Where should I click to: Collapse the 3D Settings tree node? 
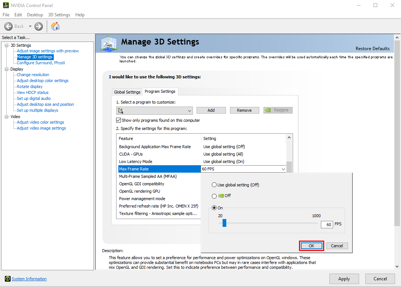click(x=7, y=45)
